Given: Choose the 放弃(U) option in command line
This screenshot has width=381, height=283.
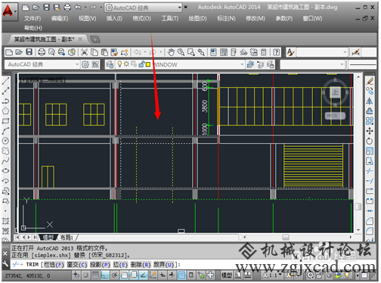Looking at the screenshot, I should pos(164,265).
